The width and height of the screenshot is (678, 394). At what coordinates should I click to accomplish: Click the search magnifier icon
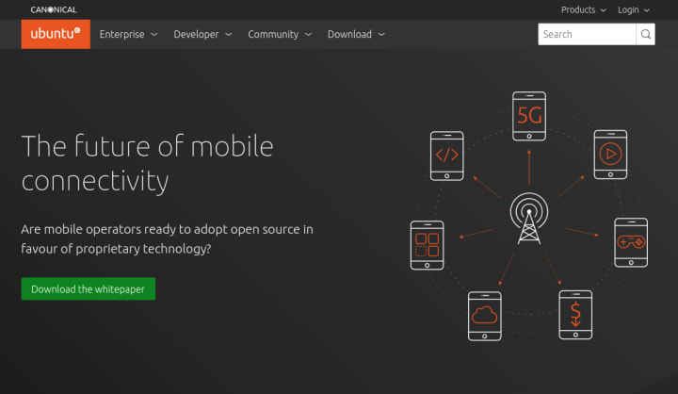(646, 34)
